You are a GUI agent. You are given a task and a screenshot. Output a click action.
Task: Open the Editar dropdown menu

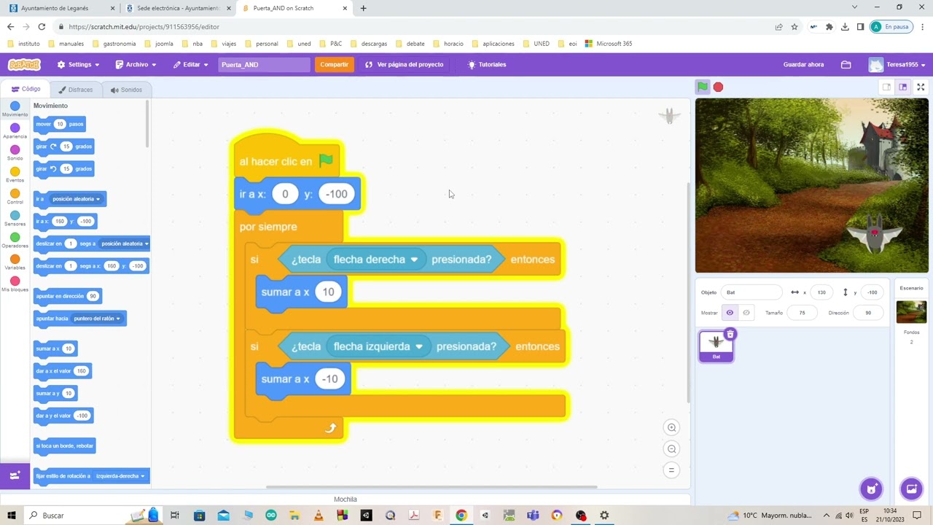(191, 64)
